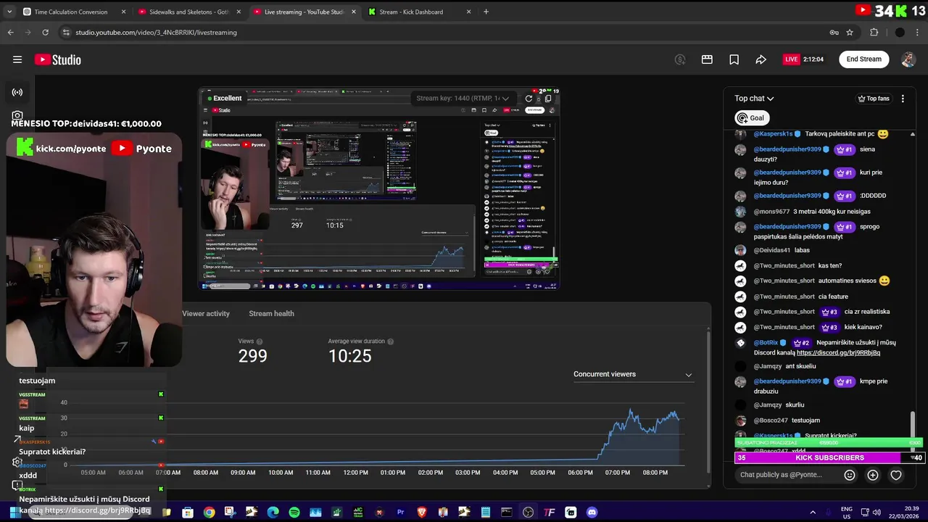Click the heart reaction icon in chat

[x=896, y=475]
